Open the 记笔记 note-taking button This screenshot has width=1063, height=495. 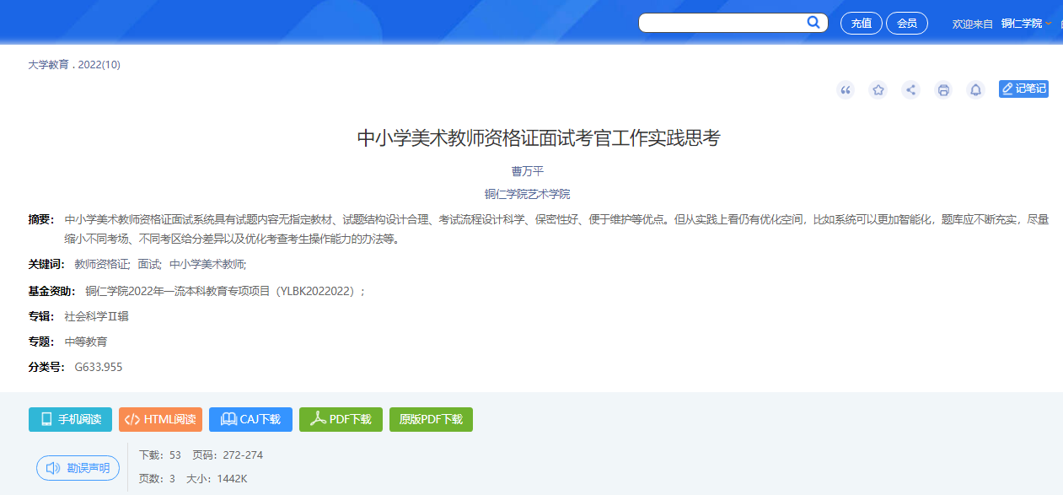click(1023, 89)
